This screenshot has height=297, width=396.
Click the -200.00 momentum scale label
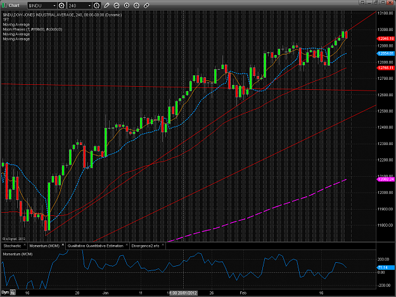[383, 286]
